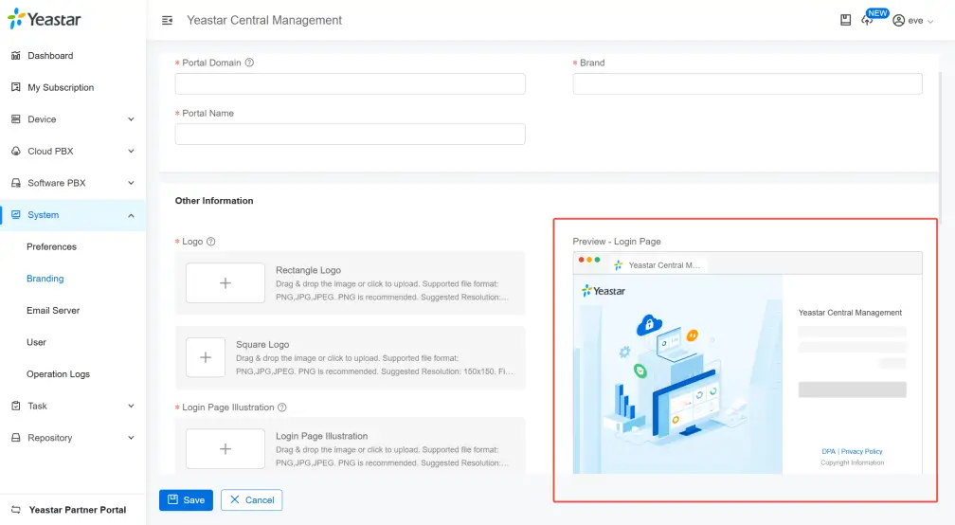Go to Operation Logs
The image size is (955, 525).
pos(58,374)
